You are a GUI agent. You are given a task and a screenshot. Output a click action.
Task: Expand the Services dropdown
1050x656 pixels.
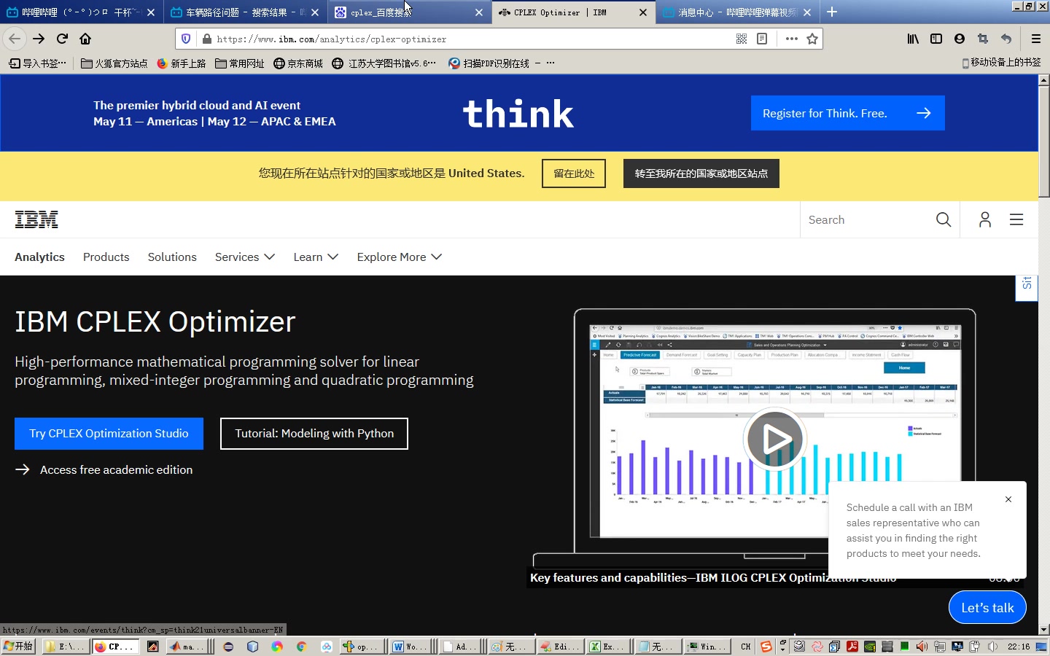(x=245, y=257)
